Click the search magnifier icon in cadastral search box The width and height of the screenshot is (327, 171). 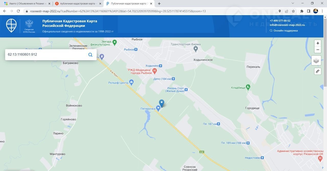click(90, 55)
